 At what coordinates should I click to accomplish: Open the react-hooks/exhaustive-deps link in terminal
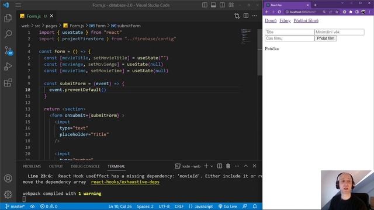(125, 182)
